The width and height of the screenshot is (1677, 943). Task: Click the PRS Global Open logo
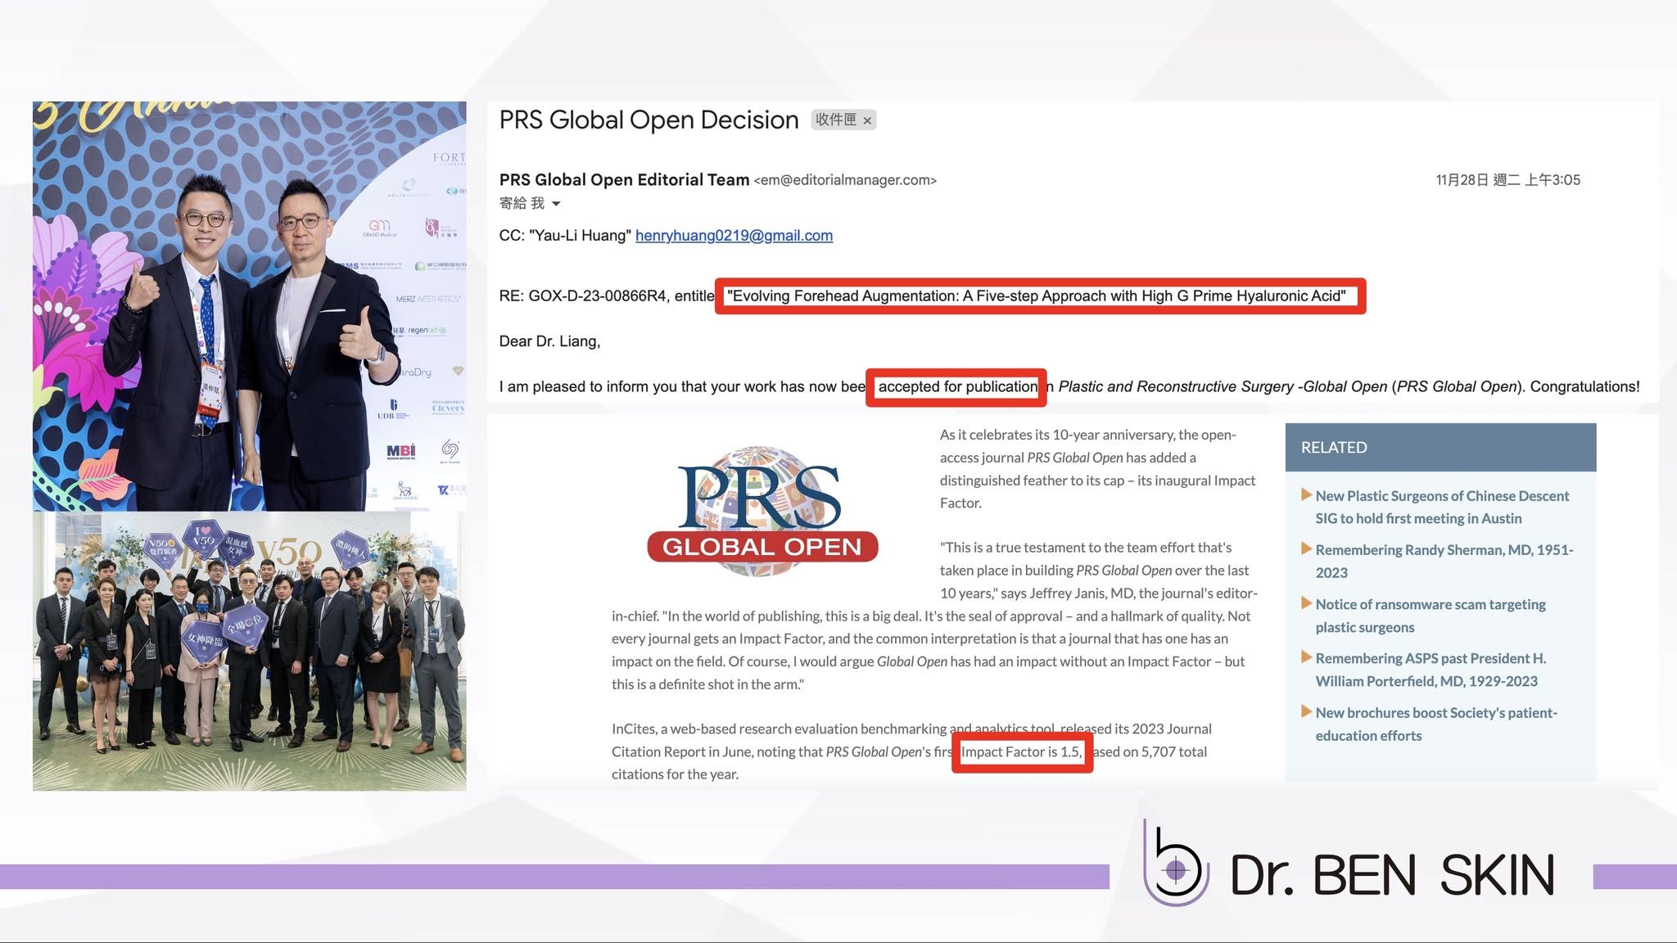762,512
